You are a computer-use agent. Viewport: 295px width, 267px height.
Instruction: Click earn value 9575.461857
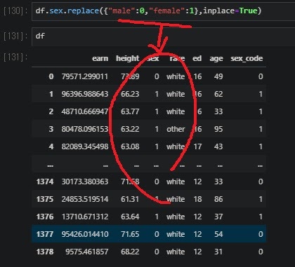coord(87,252)
